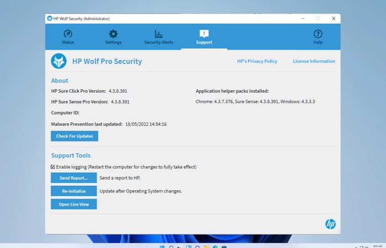Click the HP Wolf fox logo
This screenshot has height=248, width=386.
[58, 61]
